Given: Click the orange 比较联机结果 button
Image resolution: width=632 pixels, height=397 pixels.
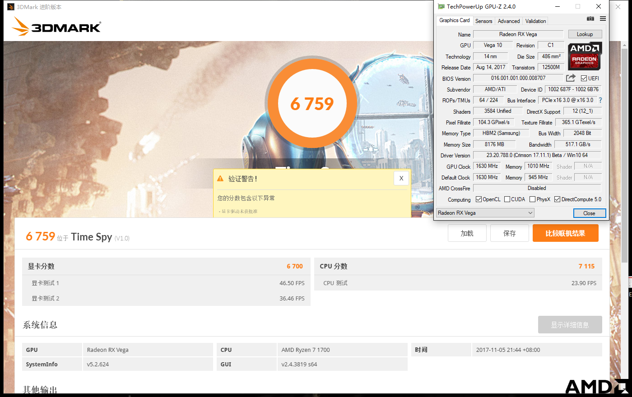Looking at the screenshot, I should pos(565,233).
